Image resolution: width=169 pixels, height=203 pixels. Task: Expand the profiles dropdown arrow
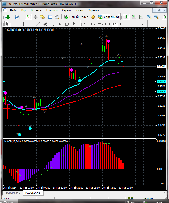pos(21,17)
